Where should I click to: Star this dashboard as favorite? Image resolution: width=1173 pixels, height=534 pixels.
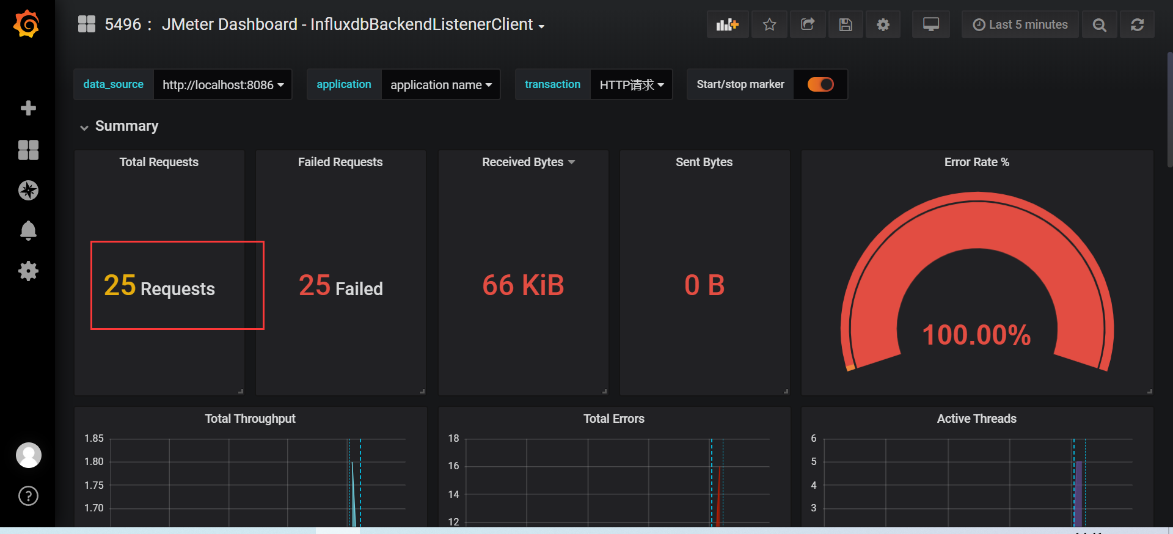pos(769,24)
